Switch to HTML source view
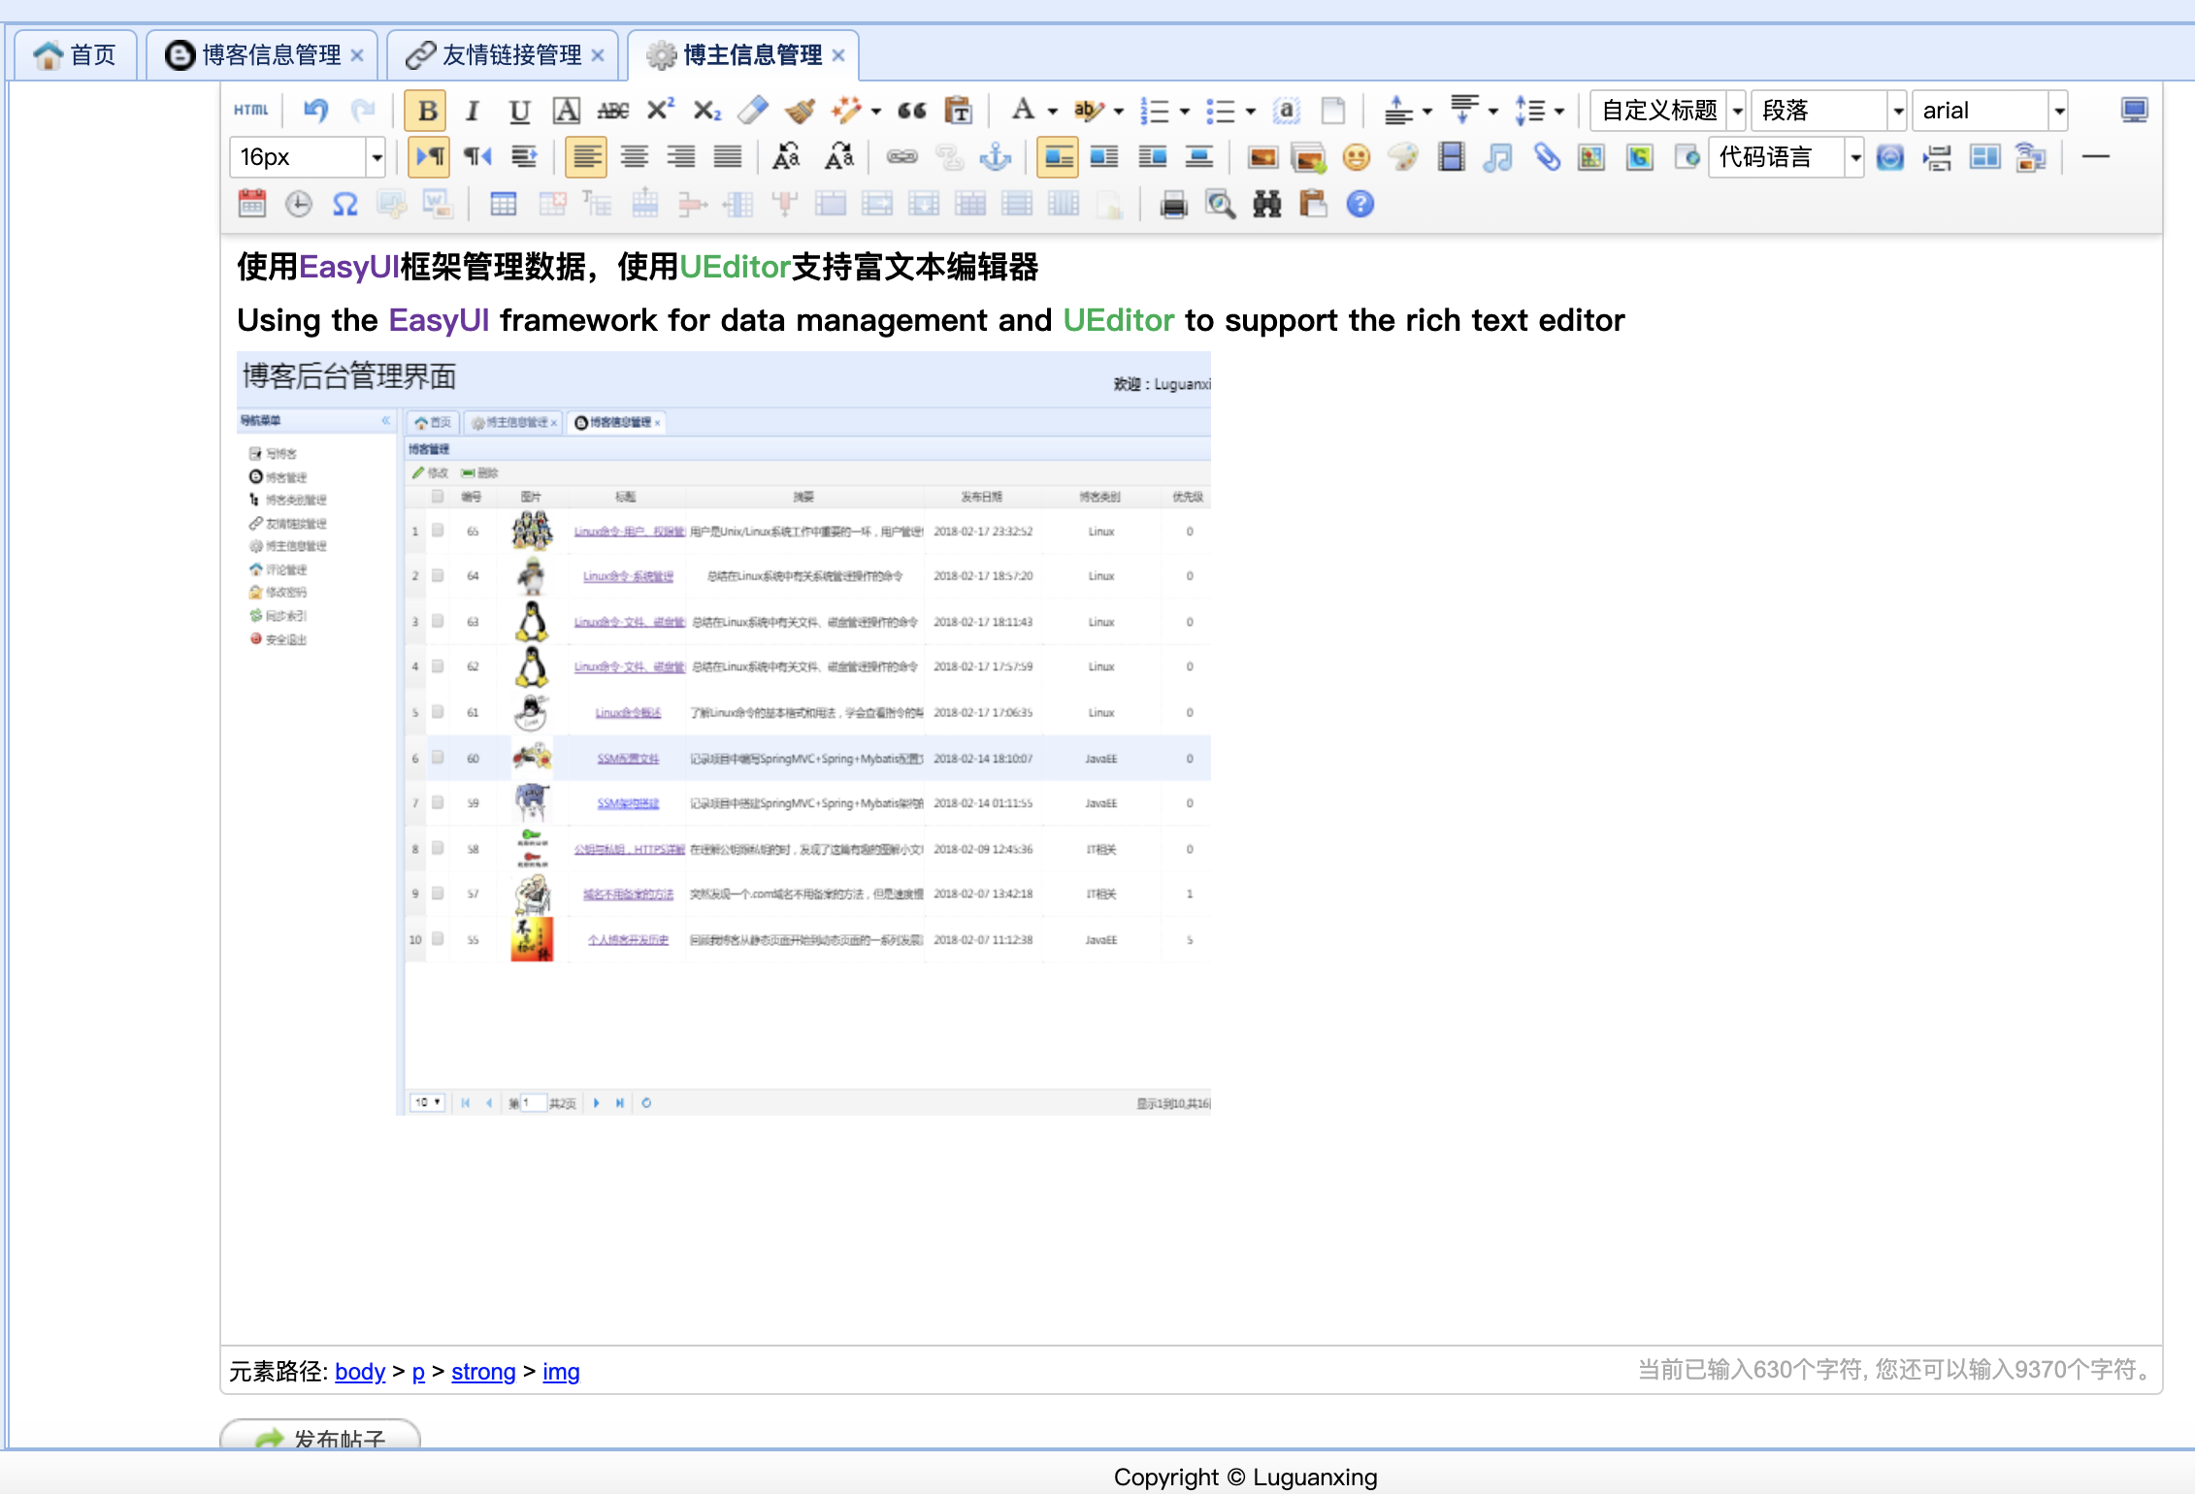The image size is (2195, 1494). (x=251, y=111)
